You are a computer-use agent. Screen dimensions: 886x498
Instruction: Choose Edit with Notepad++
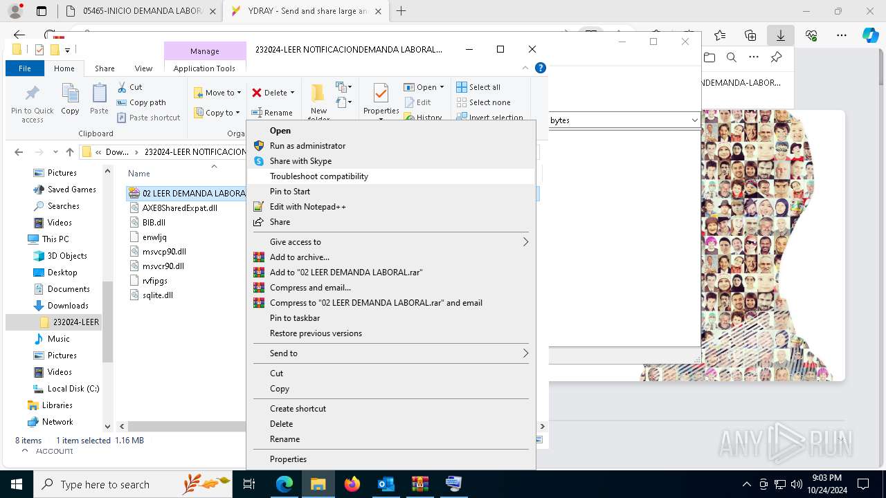pyautogui.click(x=391, y=207)
